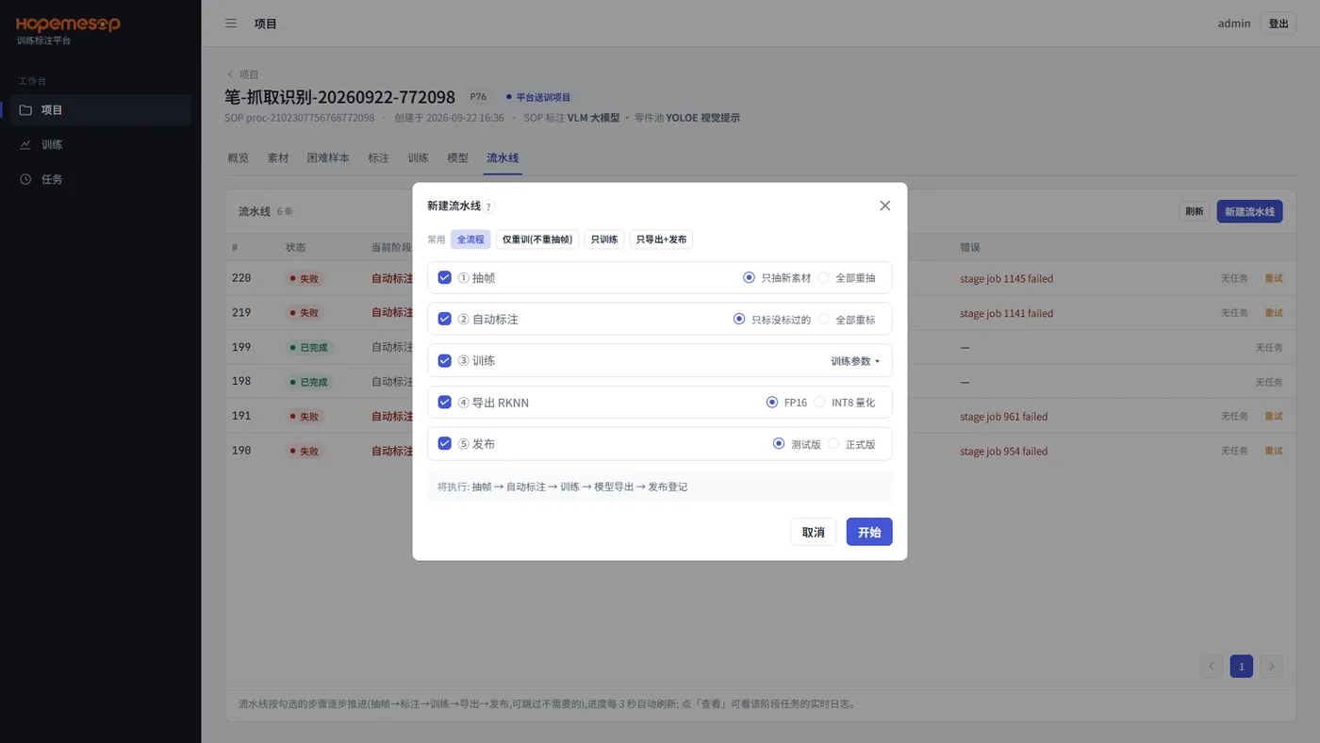This screenshot has height=743, width=1320.
Task: Click the back chevron next to 项目 breadcrumb
Action: tap(230, 74)
